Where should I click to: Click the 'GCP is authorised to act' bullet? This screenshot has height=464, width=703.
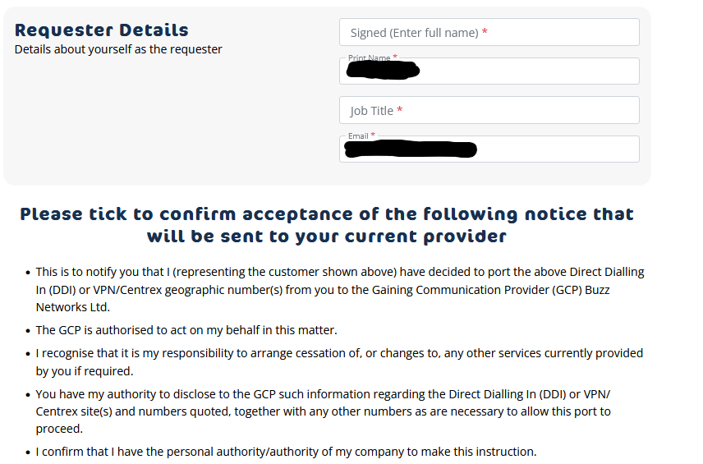pos(186,330)
